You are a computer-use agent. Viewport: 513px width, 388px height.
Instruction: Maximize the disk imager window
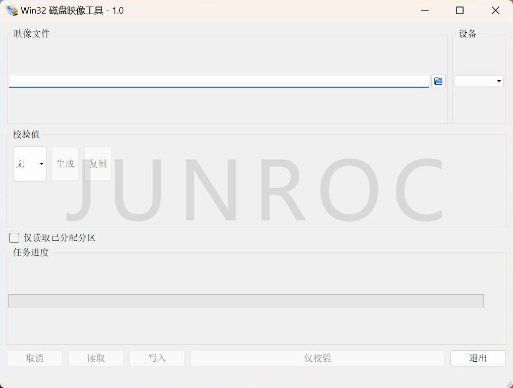tap(459, 11)
